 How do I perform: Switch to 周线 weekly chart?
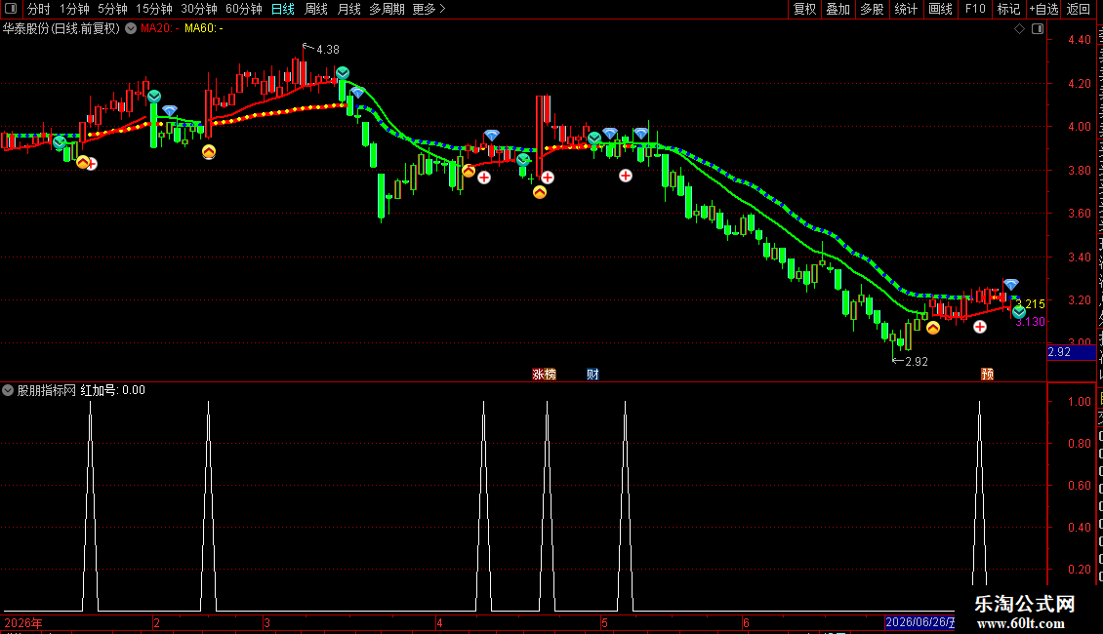(x=316, y=9)
